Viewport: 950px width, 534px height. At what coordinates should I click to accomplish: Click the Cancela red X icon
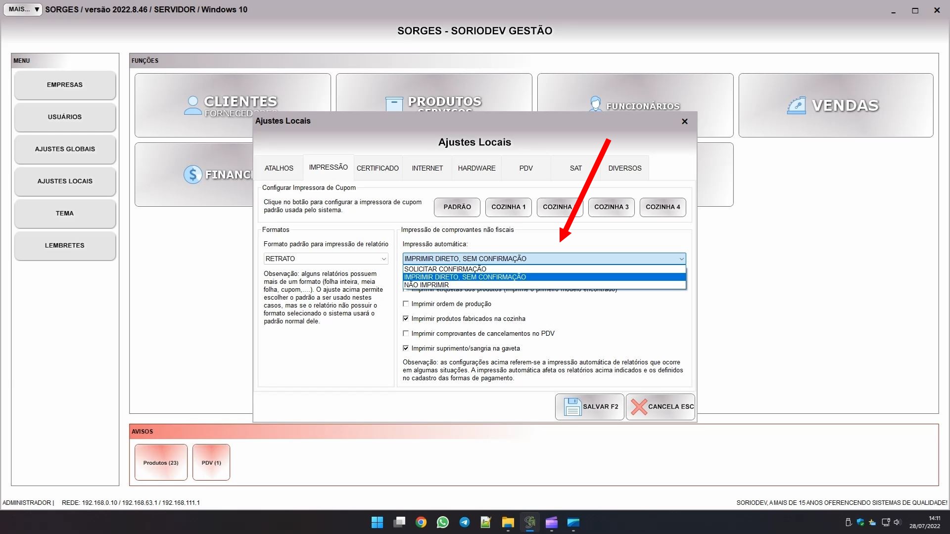click(638, 407)
